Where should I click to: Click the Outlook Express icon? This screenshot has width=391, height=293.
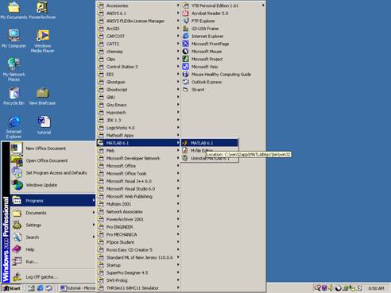click(x=186, y=82)
